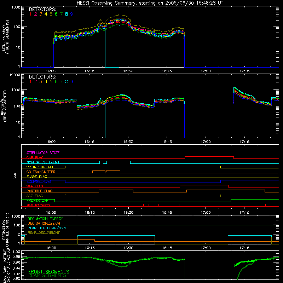The height and width of the screenshot is (283, 283).
Task: Click MON. counts/s (FRONT SEGMENTS) axis label
Action: pos(5,37)
